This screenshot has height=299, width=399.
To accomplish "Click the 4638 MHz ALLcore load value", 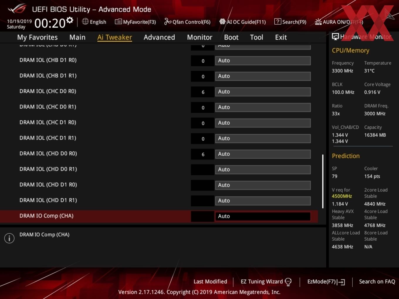I will (x=342, y=247).
